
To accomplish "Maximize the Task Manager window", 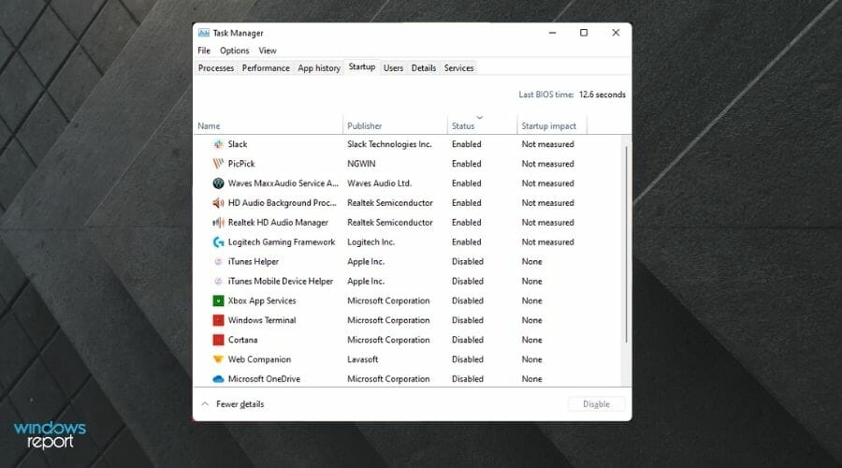I will (584, 33).
